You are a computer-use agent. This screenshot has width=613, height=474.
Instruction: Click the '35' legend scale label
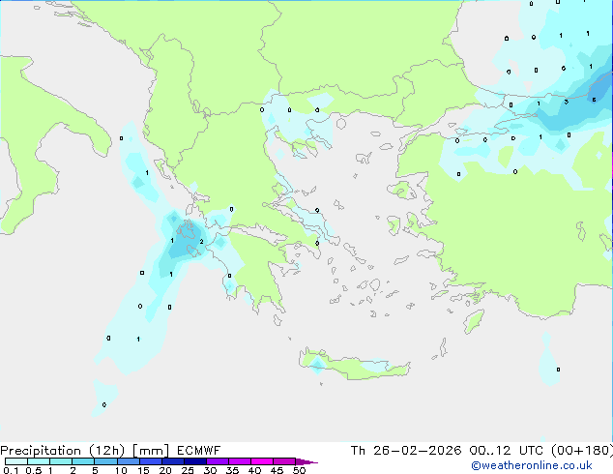[232, 470]
